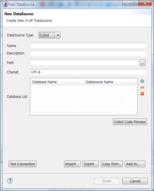Image resolution: width=154 pixels, height=191 pixels.
Task: Run Test Connection
Action: pos(22,164)
